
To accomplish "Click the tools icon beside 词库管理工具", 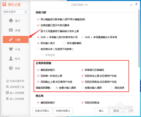I will (x=7, y=87).
